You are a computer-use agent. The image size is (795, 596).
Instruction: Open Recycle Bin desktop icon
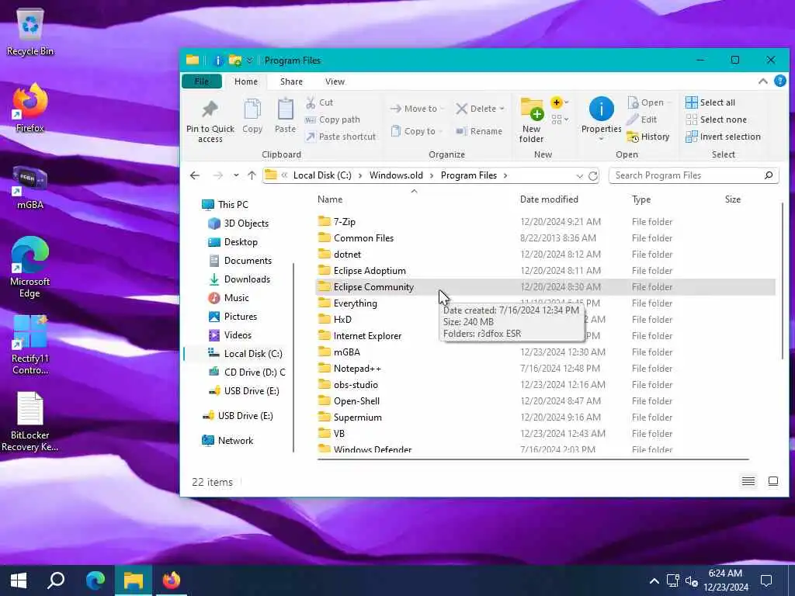pyautogui.click(x=30, y=33)
